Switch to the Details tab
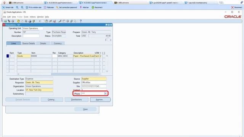Image resolution: width=244 pixels, height=137 pixels. [43, 43]
